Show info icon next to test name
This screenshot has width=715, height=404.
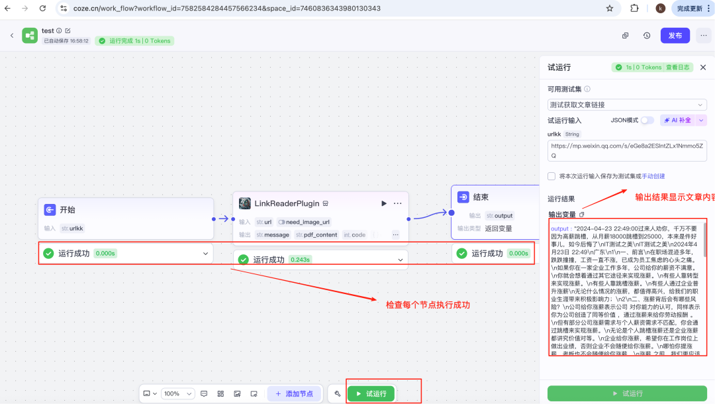(x=59, y=30)
